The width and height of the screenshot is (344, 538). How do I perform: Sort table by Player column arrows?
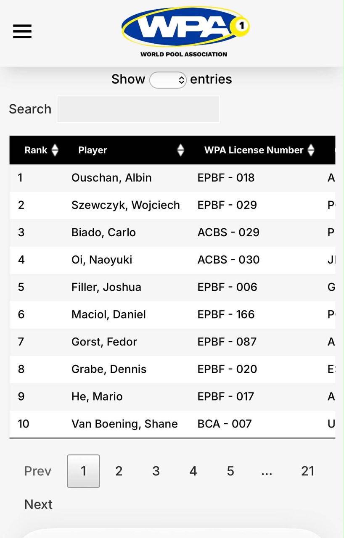click(x=180, y=150)
